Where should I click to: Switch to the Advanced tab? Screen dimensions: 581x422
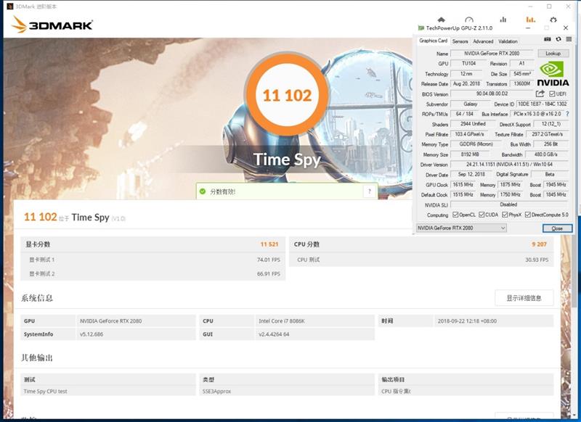pyautogui.click(x=483, y=41)
